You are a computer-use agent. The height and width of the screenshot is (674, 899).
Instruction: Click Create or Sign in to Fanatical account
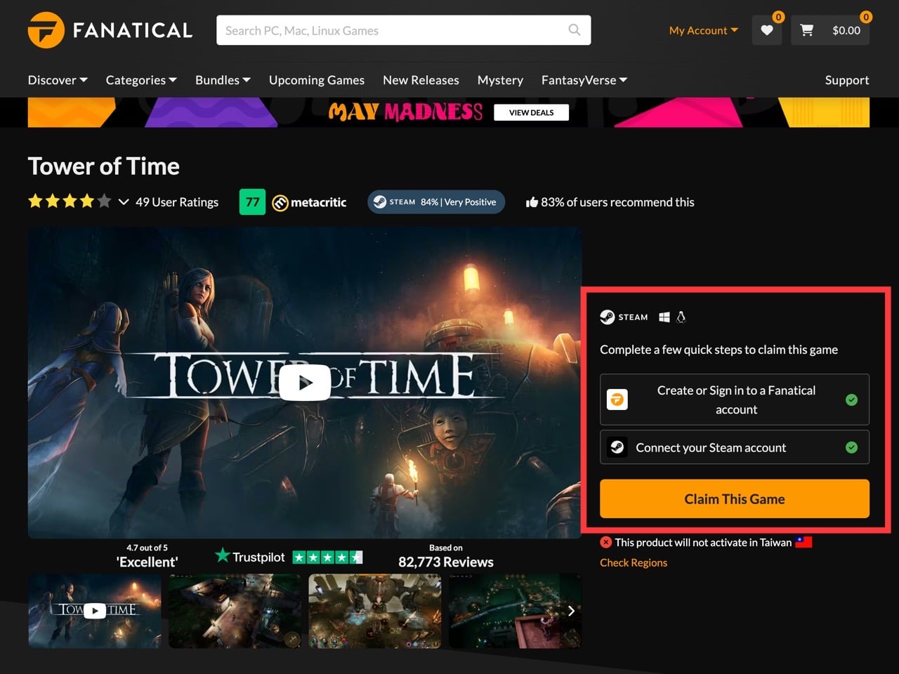735,399
